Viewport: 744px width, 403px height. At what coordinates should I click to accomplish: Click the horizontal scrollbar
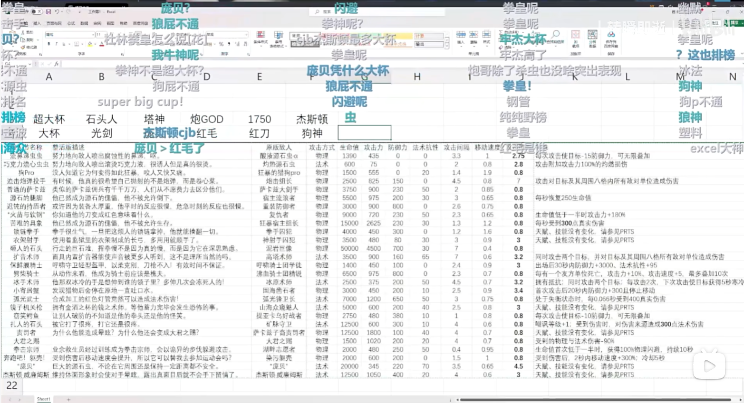595,400
